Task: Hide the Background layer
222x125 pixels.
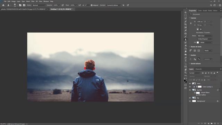Action: click(190, 101)
